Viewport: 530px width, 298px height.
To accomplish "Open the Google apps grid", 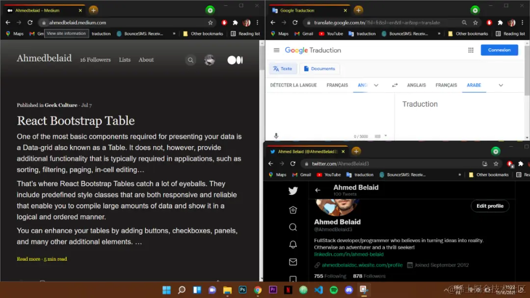I will [x=471, y=50].
